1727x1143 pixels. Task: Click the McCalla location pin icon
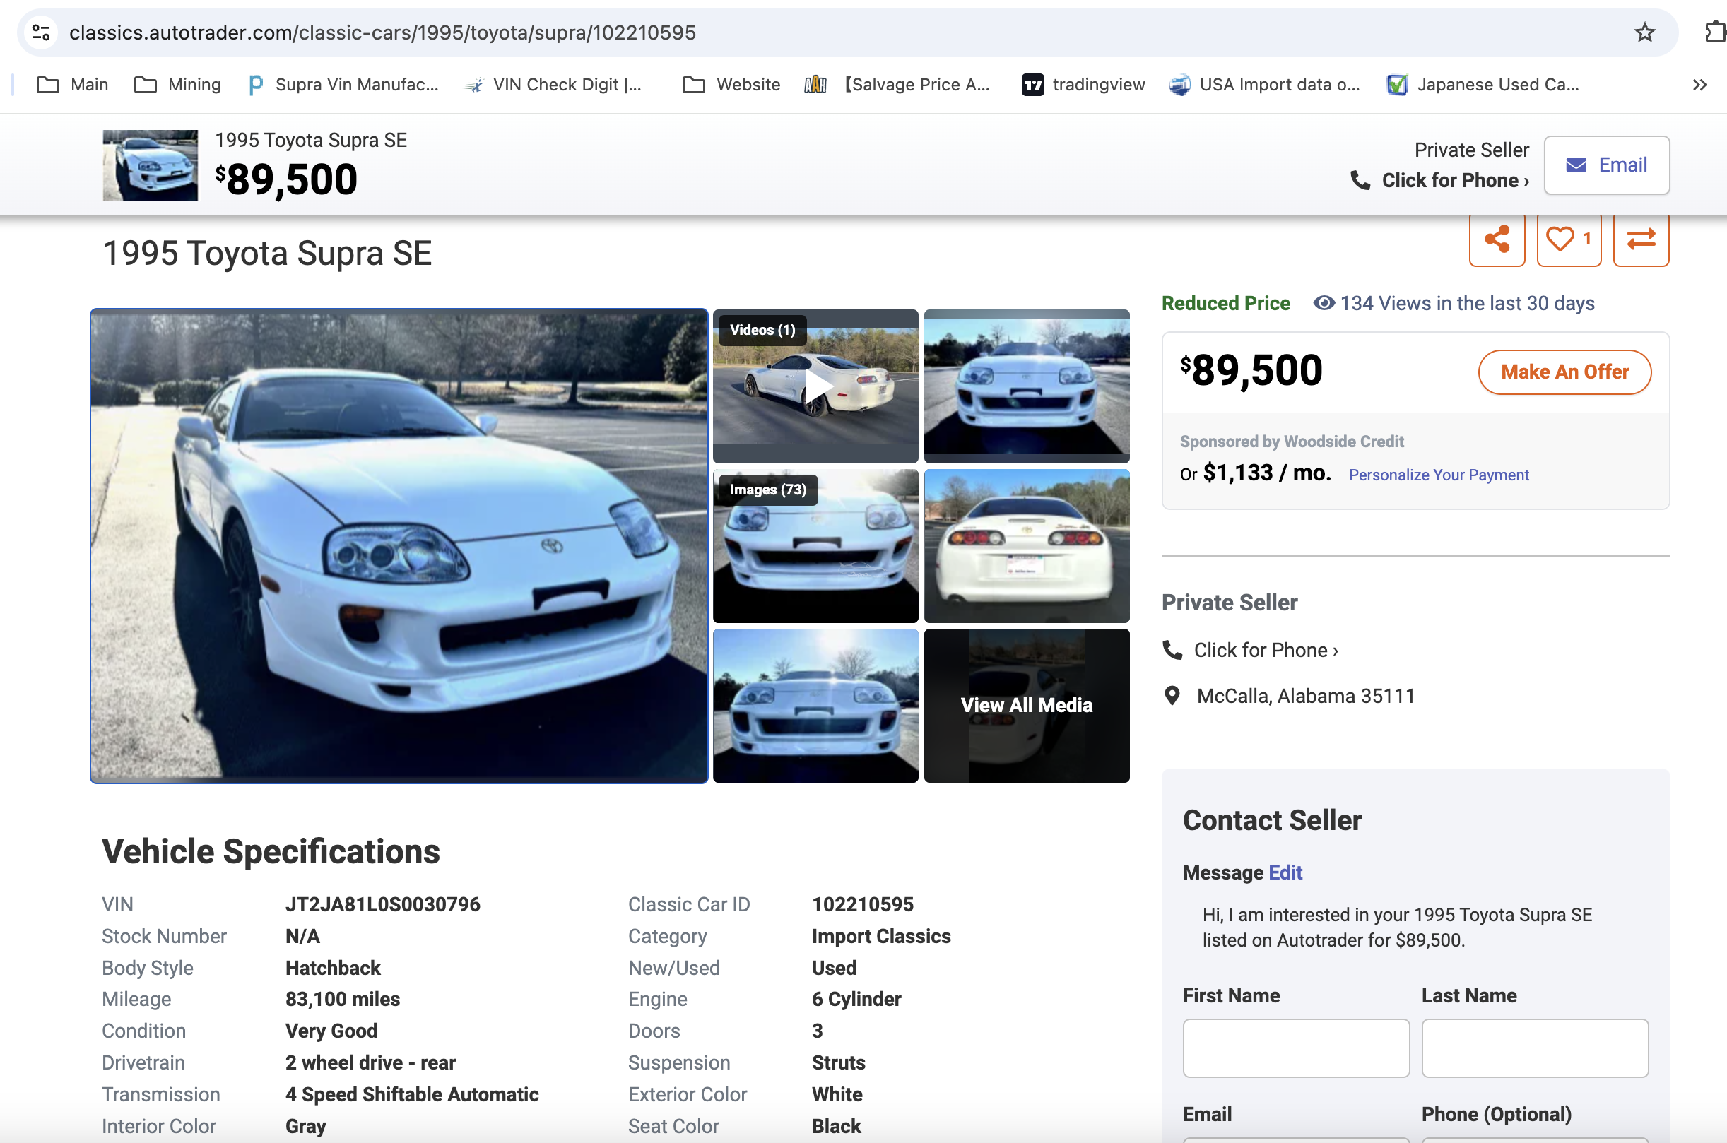point(1172,695)
